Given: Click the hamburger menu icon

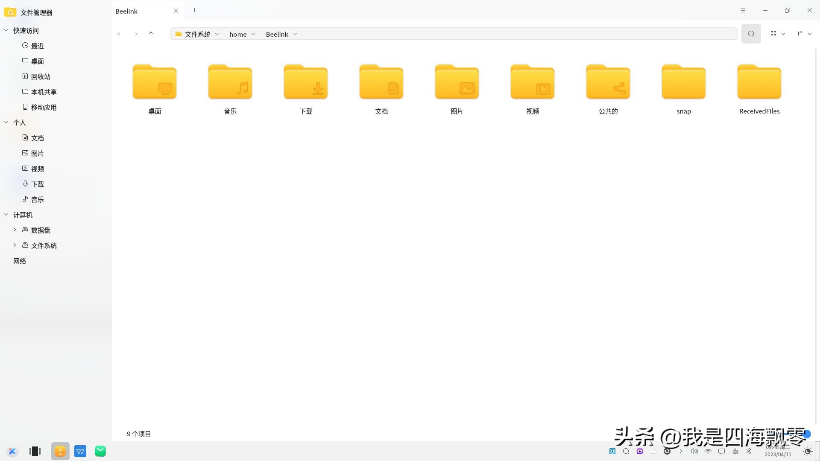Looking at the screenshot, I should pyautogui.click(x=743, y=10).
